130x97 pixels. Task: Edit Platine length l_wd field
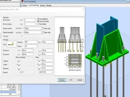pos(47,60)
